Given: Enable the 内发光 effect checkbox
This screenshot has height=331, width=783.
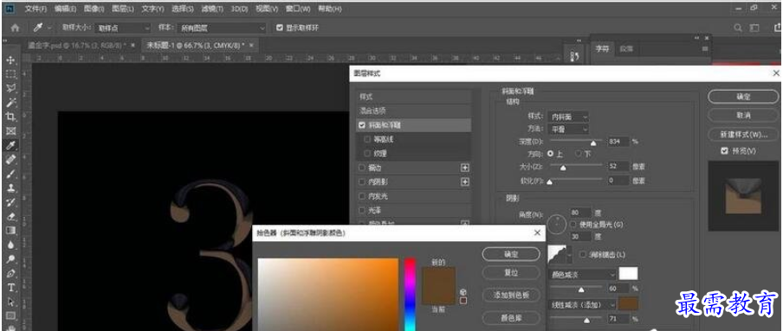Looking at the screenshot, I should click(x=362, y=196).
